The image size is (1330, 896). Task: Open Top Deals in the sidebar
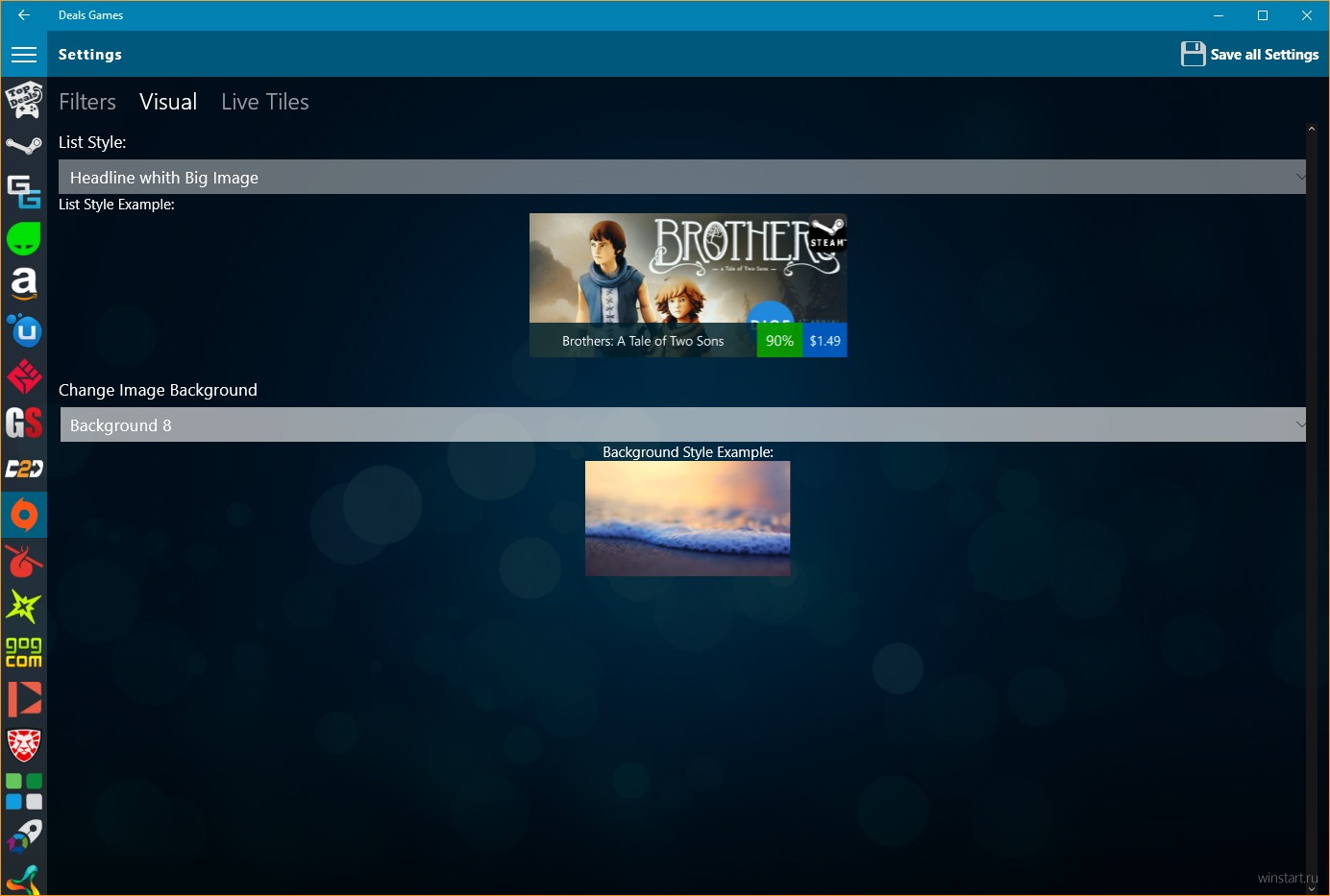point(24,100)
